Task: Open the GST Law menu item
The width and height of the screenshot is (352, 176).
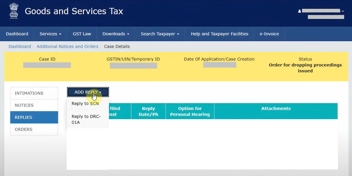Action: click(x=82, y=34)
